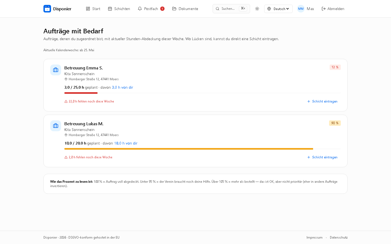The width and height of the screenshot is (391, 244).
Task: Click into the Suchen search field
Action: pyautogui.click(x=231, y=9)
